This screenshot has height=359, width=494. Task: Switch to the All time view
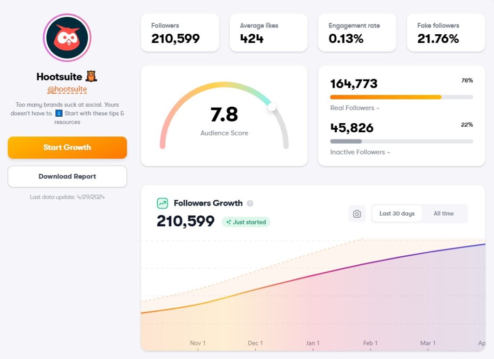click(x=444, y=213)
